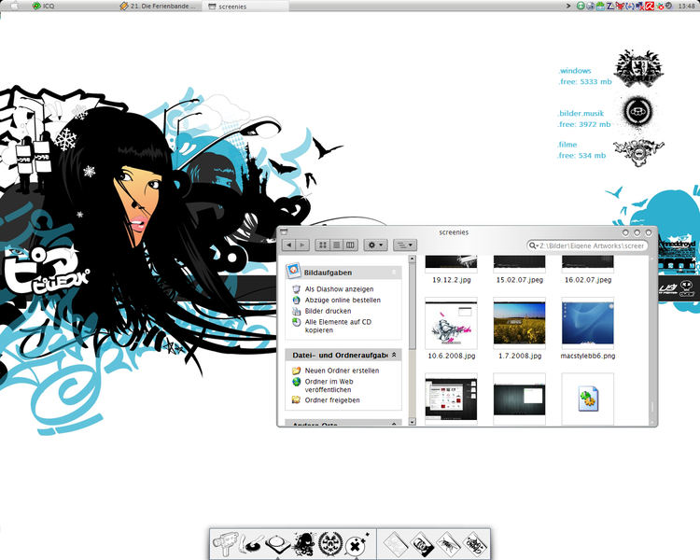This screenshot has height=560, width=700.
Task: Expand the Andere Orte section
Action: point(394,423)
